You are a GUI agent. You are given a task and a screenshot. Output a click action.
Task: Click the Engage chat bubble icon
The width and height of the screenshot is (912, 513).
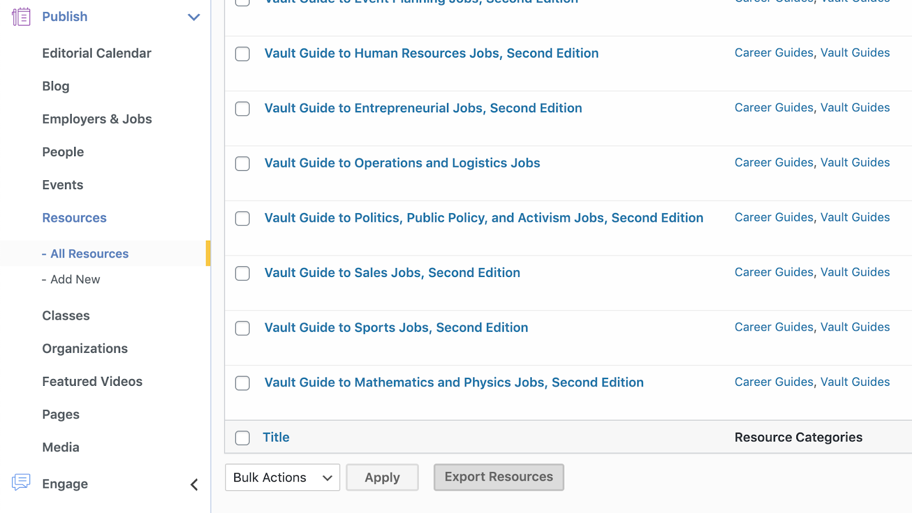21,483
